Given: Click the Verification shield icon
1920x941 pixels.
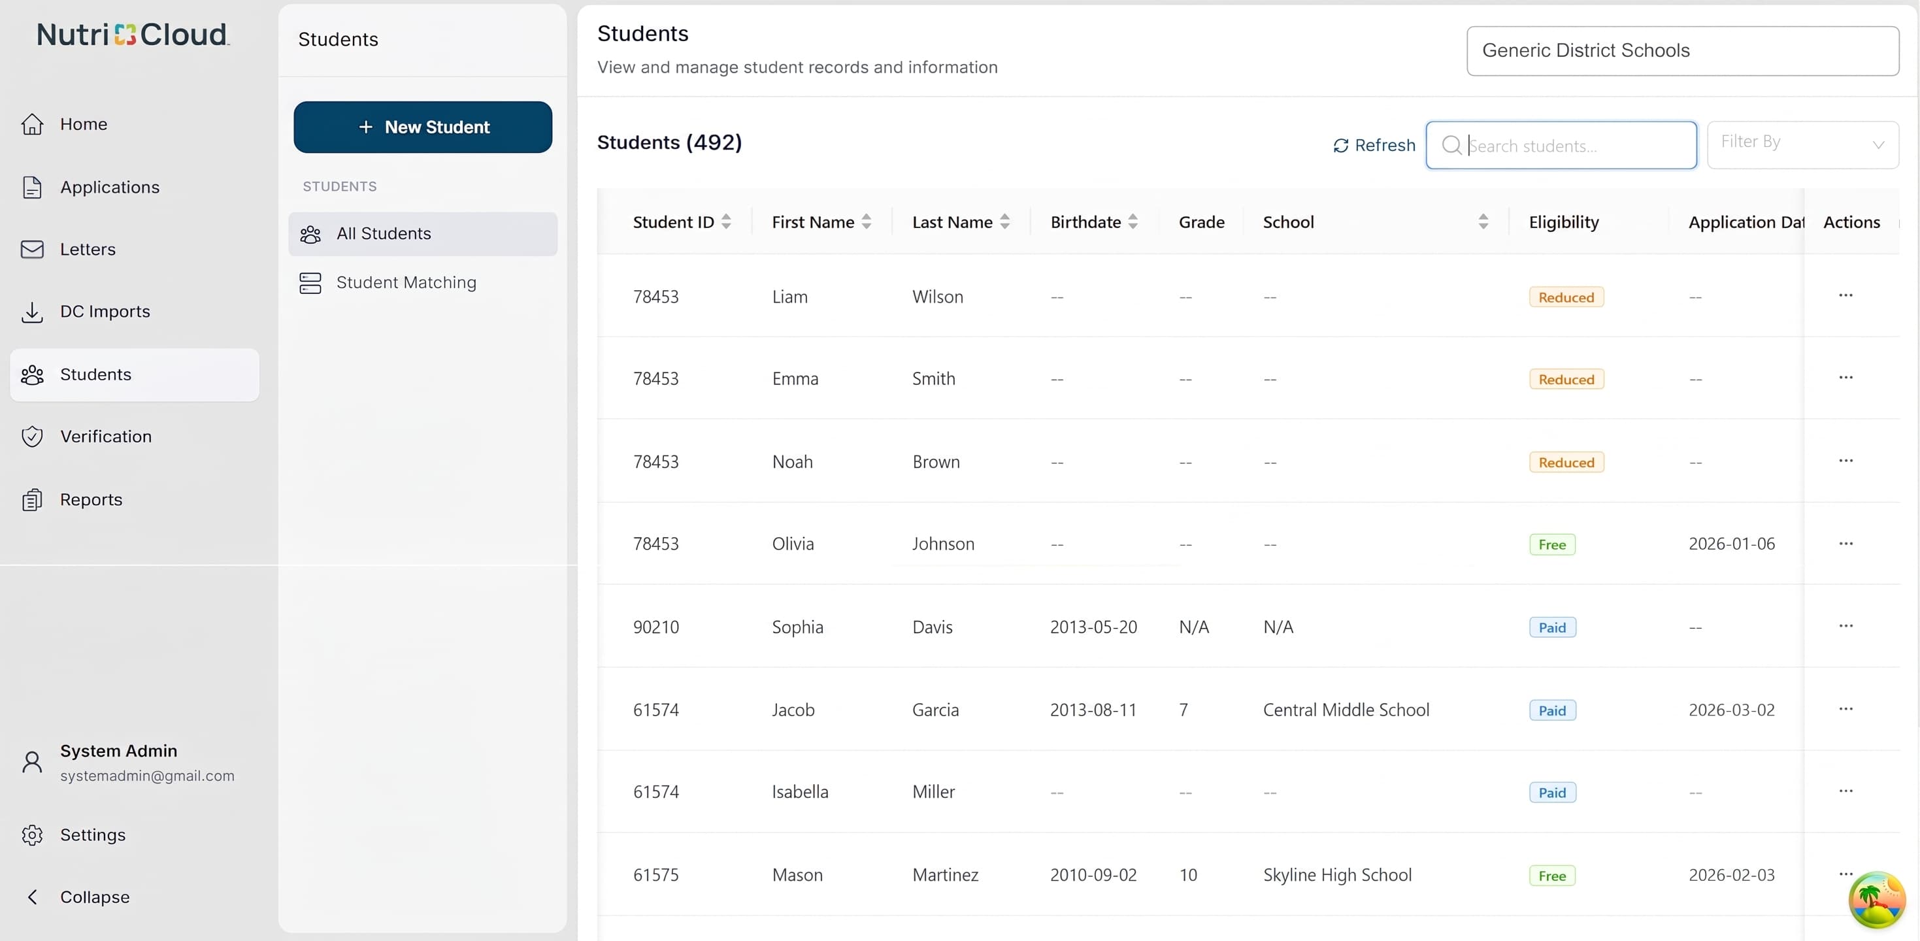Looking at the screenshot, I should 32,437.
